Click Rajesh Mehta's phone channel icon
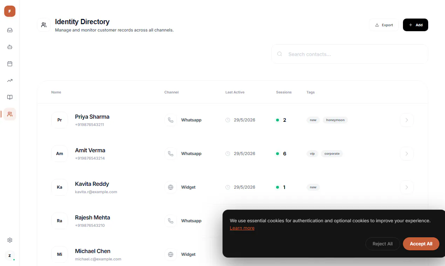Screen dimensions: 445x266 pyautogui.click(x=171, y=221)
